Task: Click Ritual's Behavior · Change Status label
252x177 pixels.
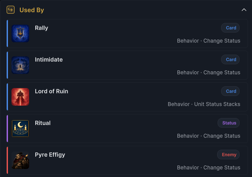Action: coord(209,136)
